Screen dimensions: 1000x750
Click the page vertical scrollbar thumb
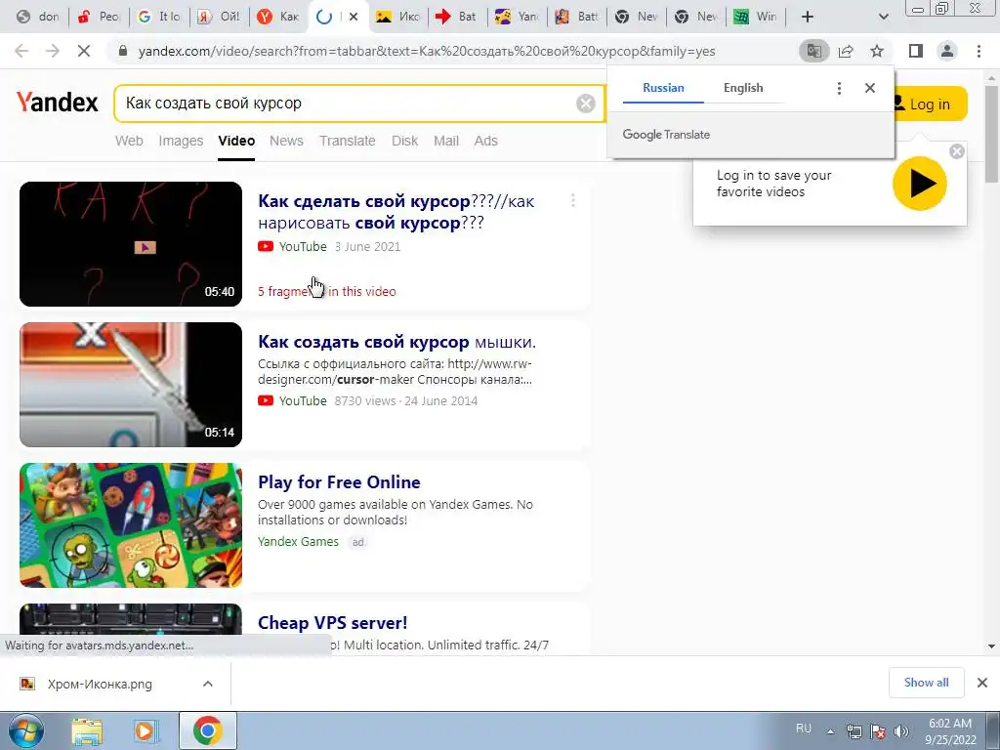[991, 133]
